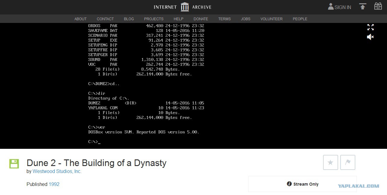Viewport: 387px width, 195px height.
Task: Click the Stream Only info box
Action: click(303, 184)
